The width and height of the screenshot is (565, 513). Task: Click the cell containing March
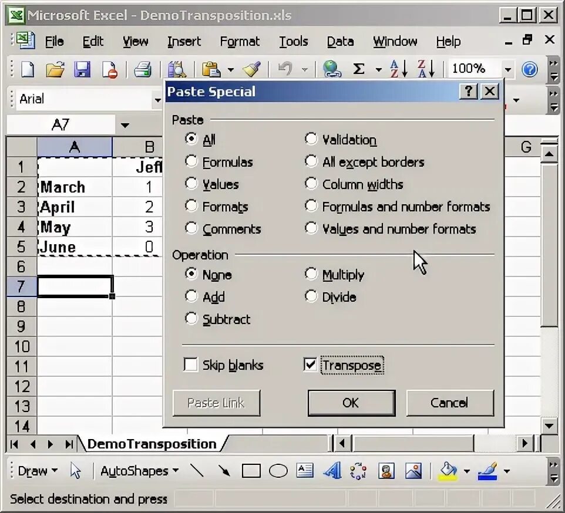[75, 187]
